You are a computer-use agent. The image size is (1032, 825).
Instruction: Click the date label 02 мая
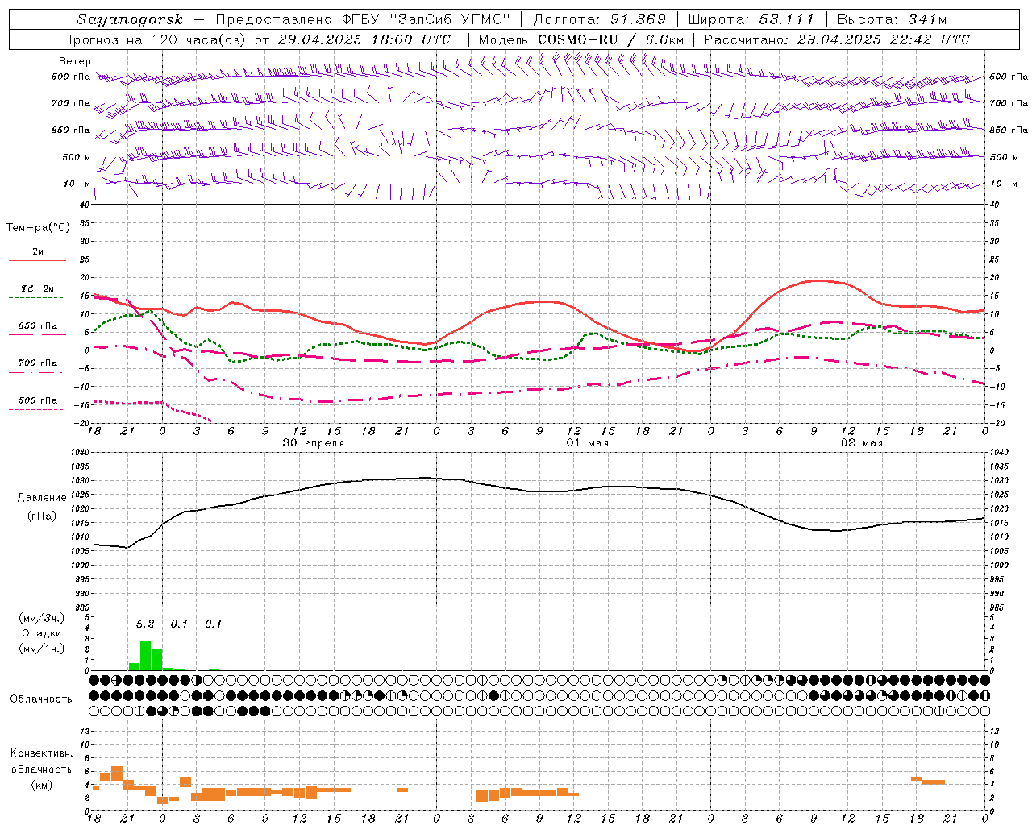pyautogui.click(x=861, y=443)
